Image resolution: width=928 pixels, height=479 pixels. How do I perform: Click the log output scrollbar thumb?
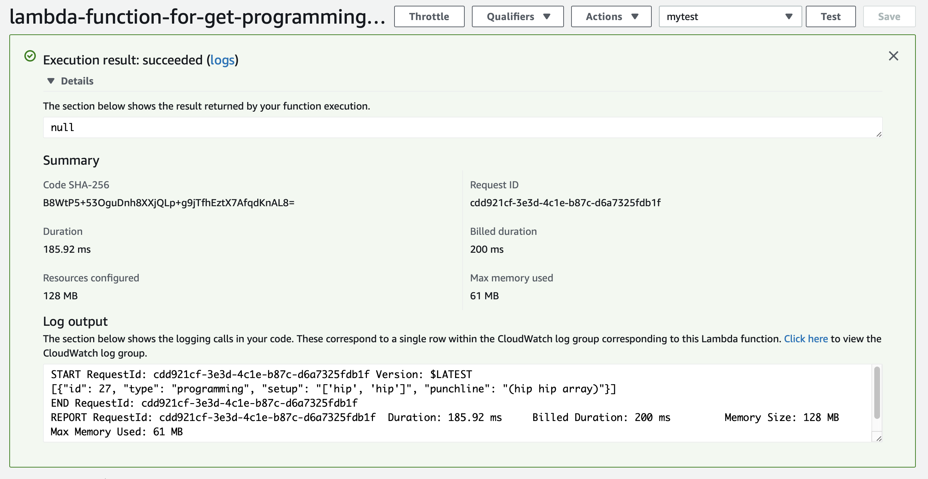876,392
